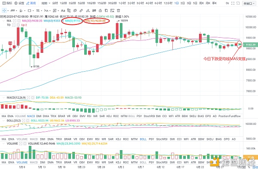Click the 8150 low price marker

coord(35,66)
